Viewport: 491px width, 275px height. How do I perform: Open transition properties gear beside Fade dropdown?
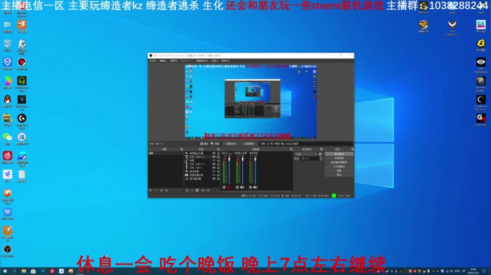point(320,154)
